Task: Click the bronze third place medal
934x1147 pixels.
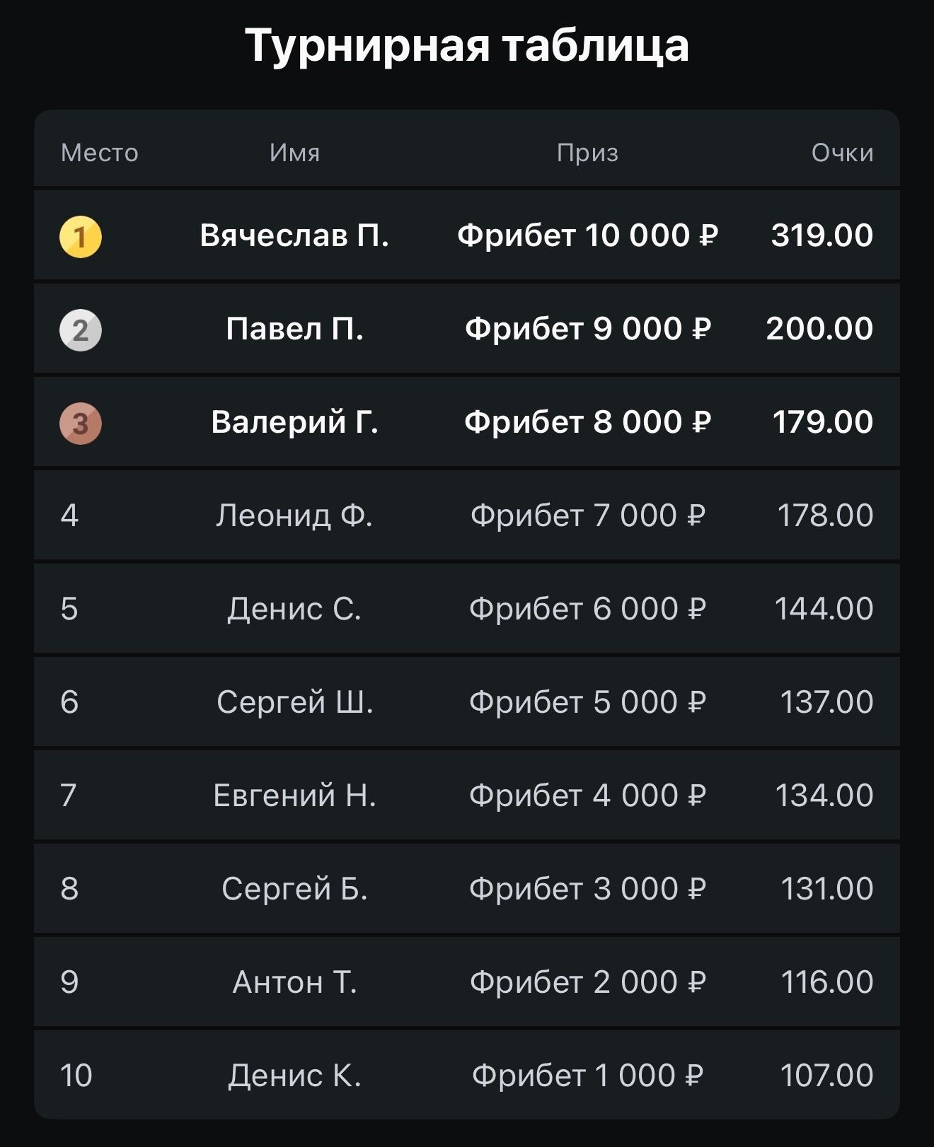Action: [81, 424]
